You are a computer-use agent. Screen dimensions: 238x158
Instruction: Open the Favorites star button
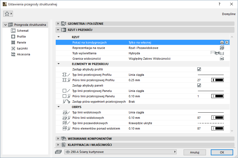point(8,14)
